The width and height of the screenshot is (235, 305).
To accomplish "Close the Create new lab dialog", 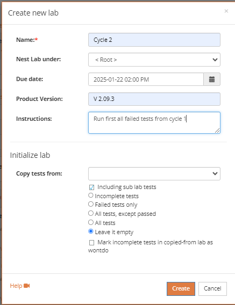I will 226,11.
